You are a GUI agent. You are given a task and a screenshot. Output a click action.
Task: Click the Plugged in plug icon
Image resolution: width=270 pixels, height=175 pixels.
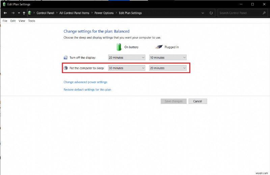point(159,47)
